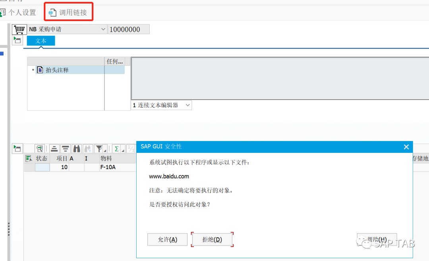Click the details magnifier icon in item toolbar
The height and width of the screenshot is (261, 429).
pos(40,149)
